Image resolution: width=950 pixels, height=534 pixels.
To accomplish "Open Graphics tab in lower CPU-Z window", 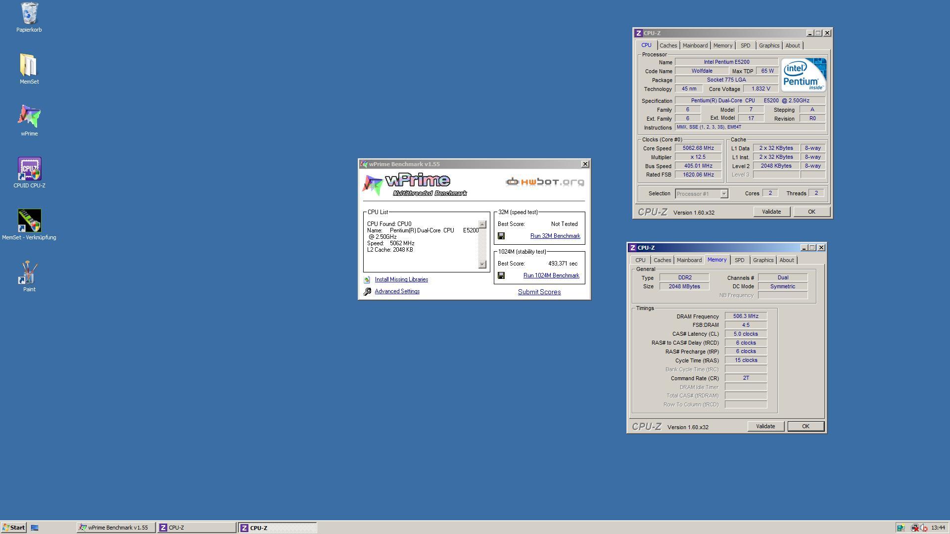I will pyautogui.click(x=763, y=260).
